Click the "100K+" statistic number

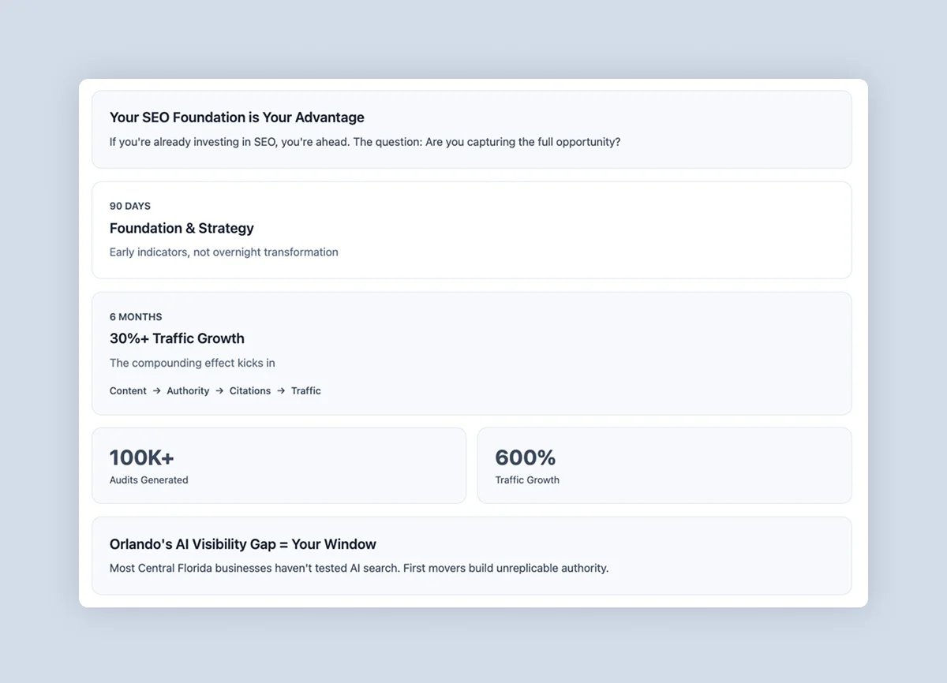tap(141, 457)
